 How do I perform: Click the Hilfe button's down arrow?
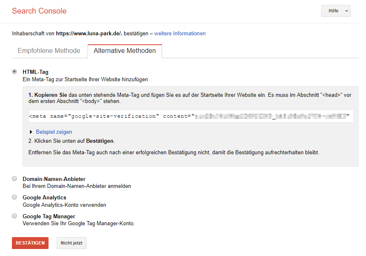tap(346, 11)
